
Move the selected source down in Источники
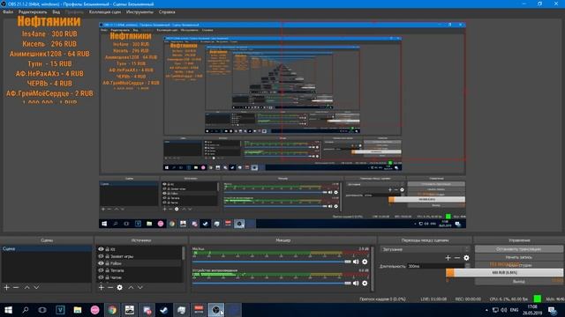pos(140,288)
